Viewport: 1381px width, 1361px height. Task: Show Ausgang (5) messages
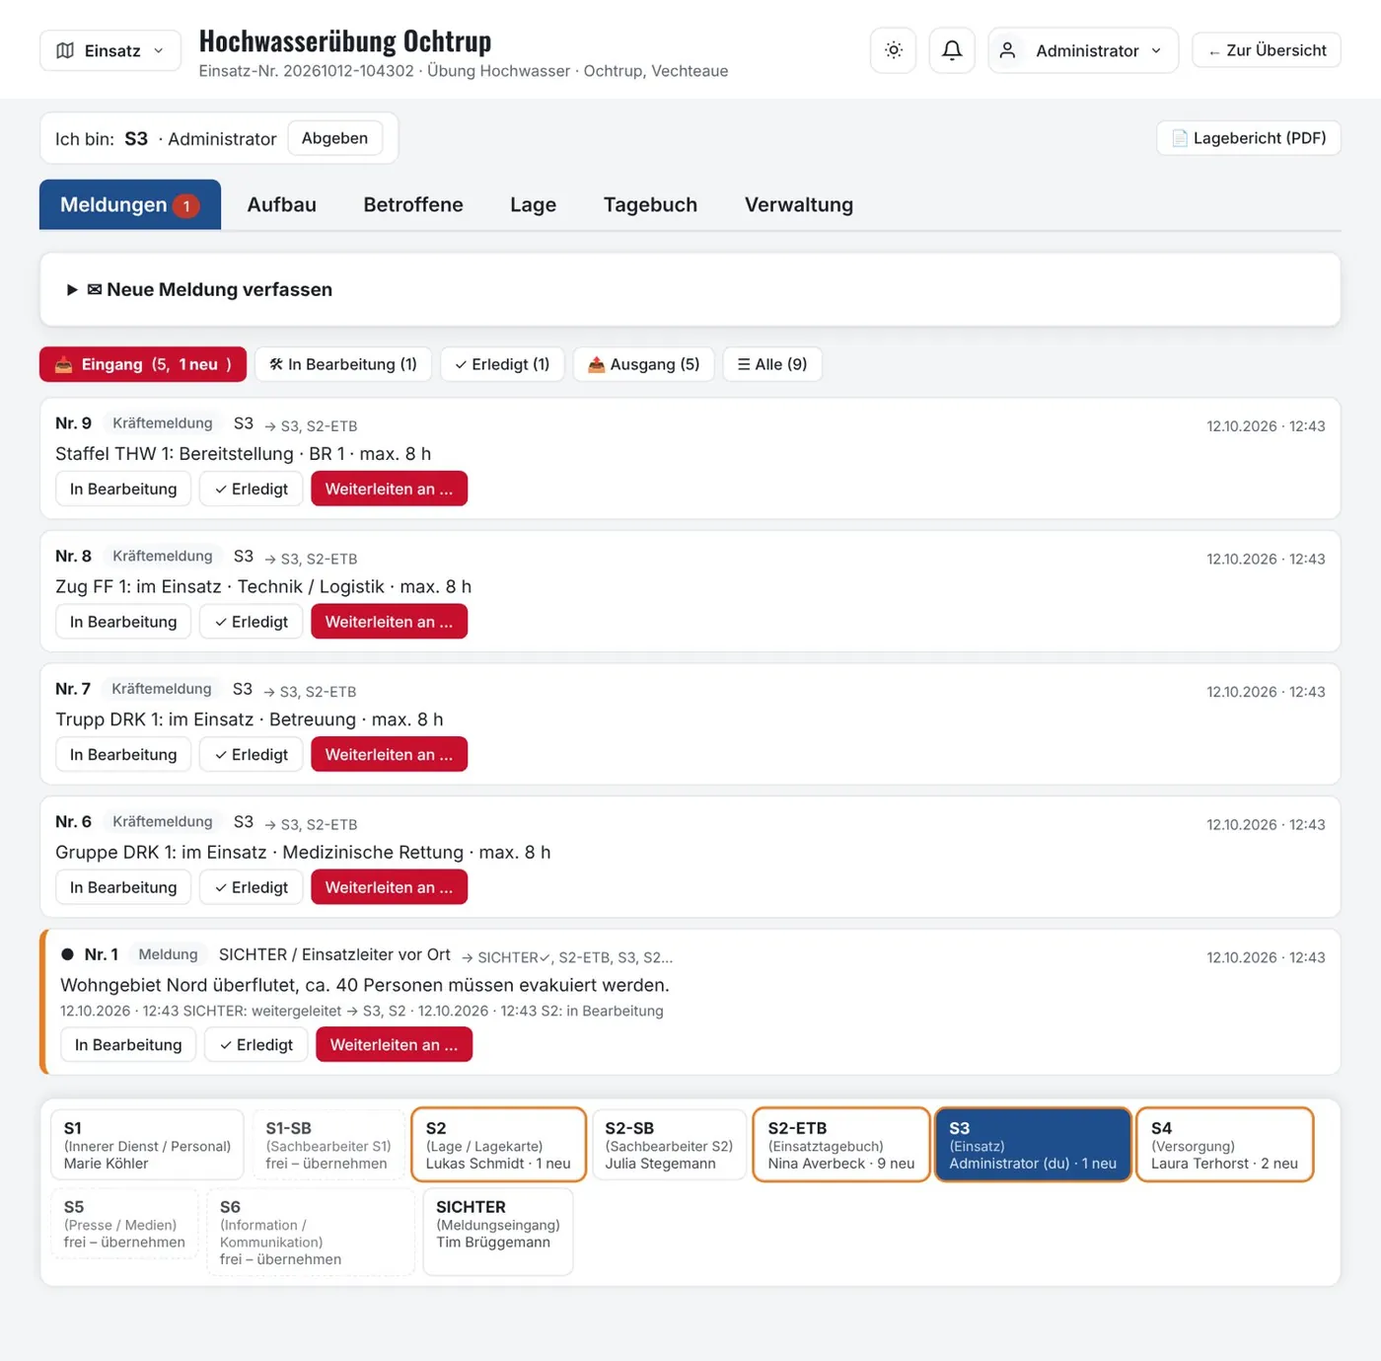(x=644, y=364)
